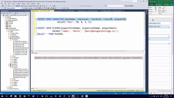Switch to the active SQLQuery tab

pos(41,11)
